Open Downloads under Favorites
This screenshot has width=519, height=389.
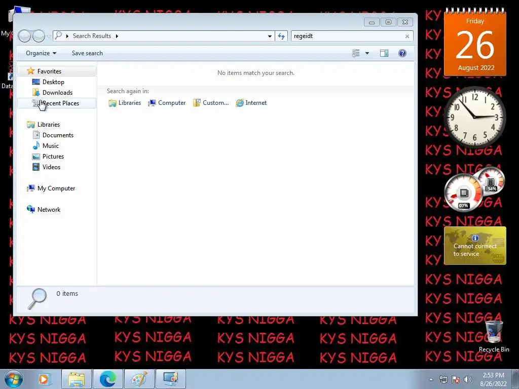pyautogui.click(x=57, y=92)
